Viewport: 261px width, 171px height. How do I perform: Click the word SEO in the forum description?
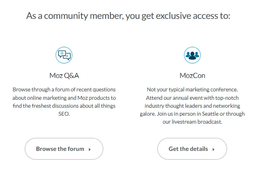(64, 114)
